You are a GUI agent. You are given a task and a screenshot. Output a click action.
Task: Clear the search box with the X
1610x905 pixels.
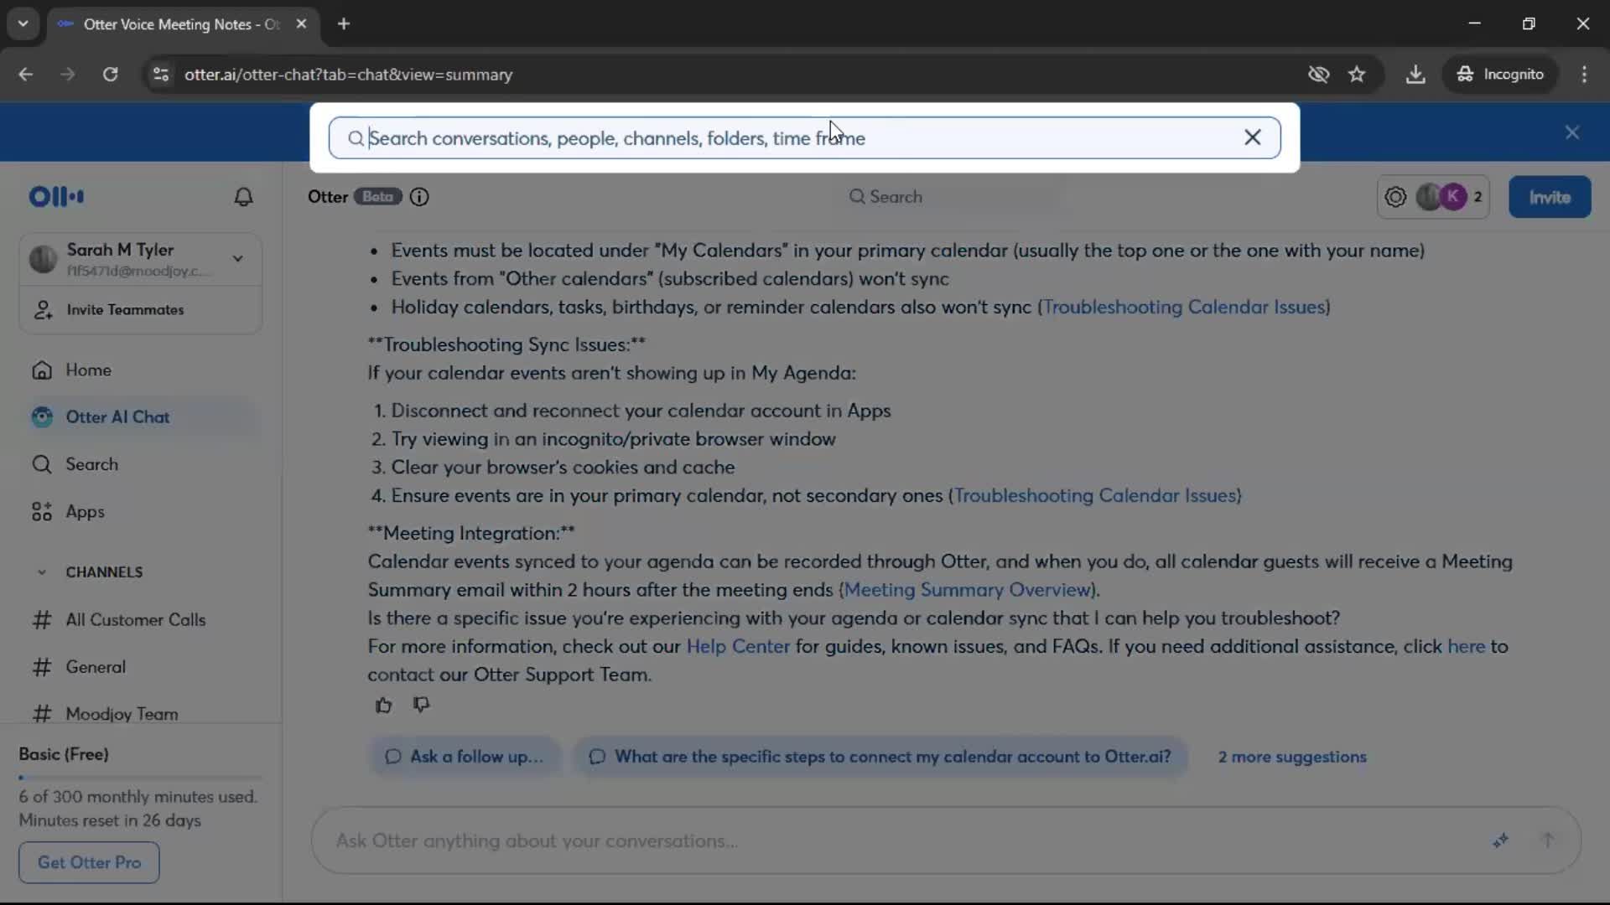1252,137
